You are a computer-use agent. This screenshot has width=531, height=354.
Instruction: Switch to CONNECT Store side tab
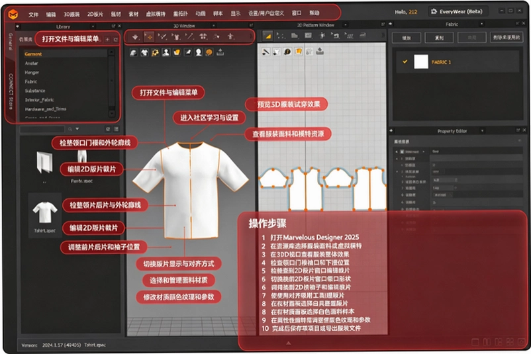click(11, 91)
